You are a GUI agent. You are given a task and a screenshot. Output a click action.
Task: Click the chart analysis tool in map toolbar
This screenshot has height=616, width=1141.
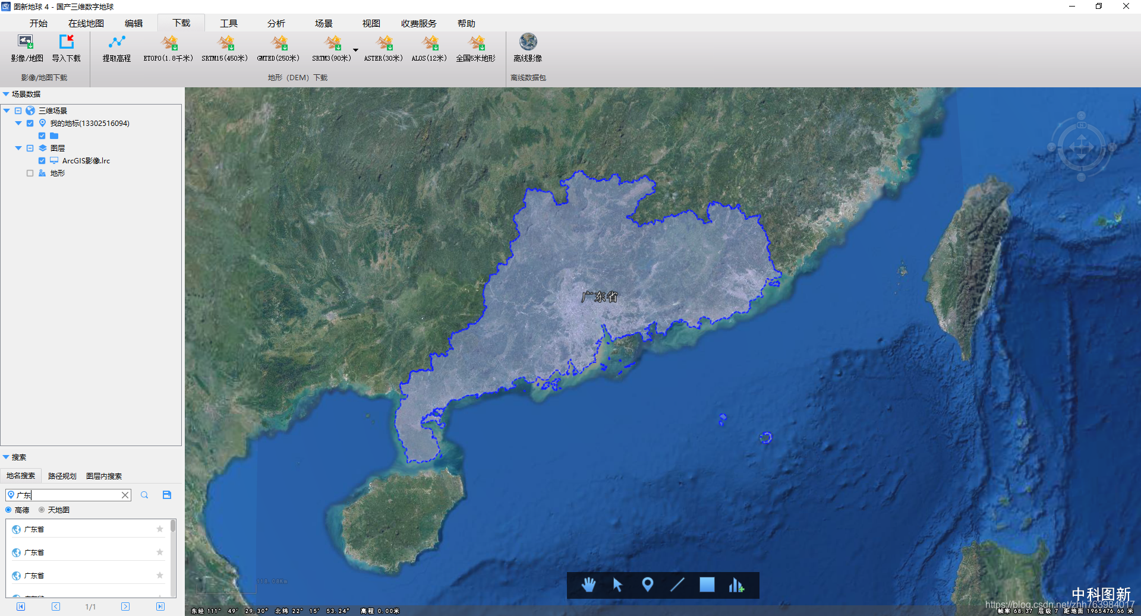(x=736, y=585)
